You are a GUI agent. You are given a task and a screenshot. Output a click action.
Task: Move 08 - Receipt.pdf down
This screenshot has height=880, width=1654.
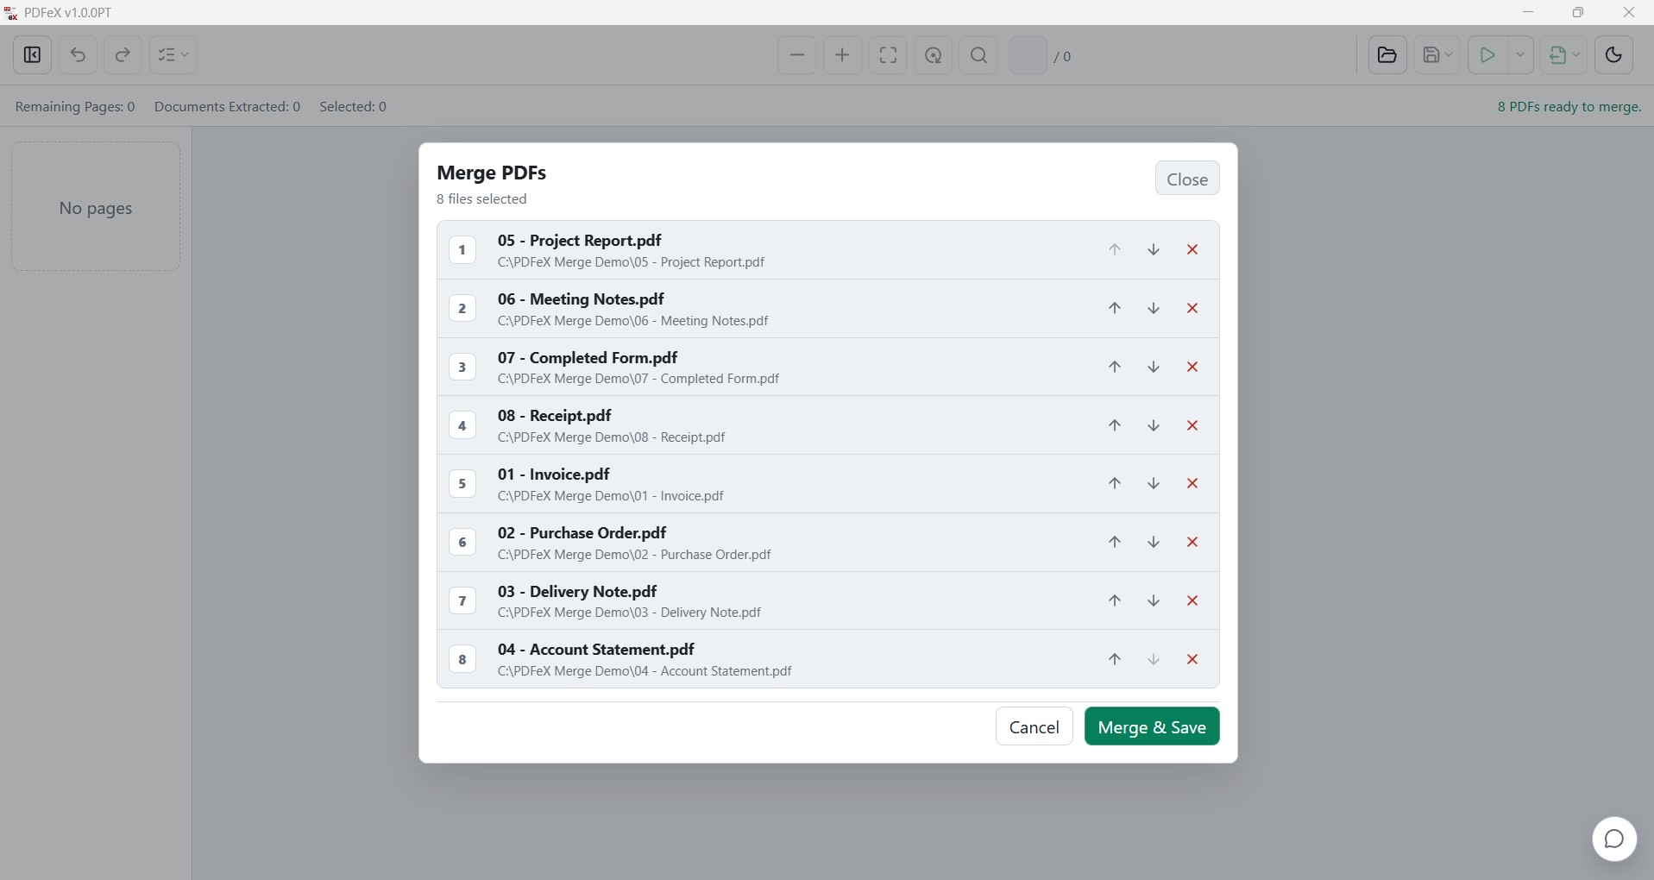pyautogui.click(x=1154, y=425)
